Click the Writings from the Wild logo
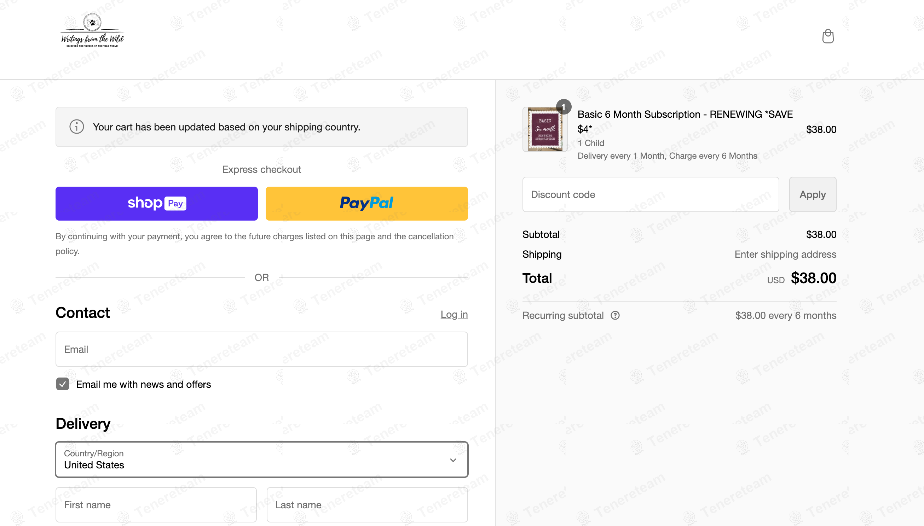The height and width of the screenshot is (526, 924). [92, 31]
